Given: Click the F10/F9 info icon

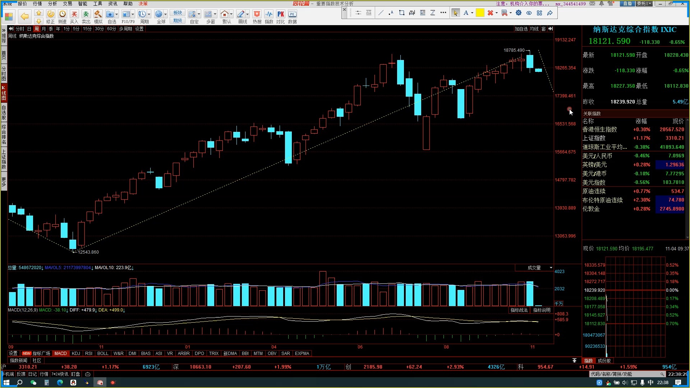Looking at the screenshot, I should 126,14.
